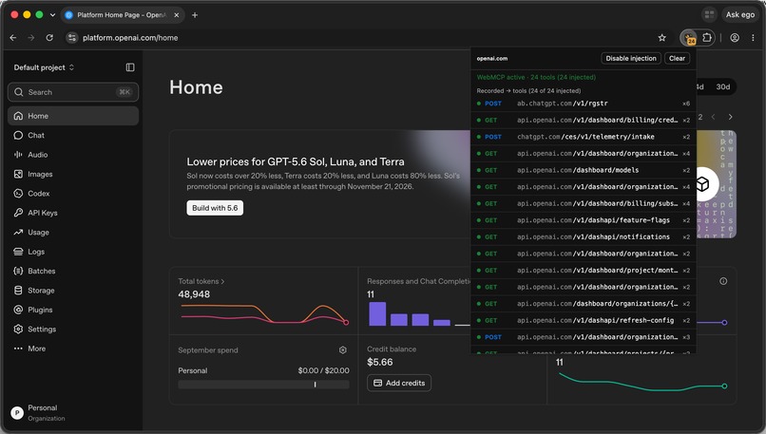Expand the Default project selector

click(x=44, y=67)
